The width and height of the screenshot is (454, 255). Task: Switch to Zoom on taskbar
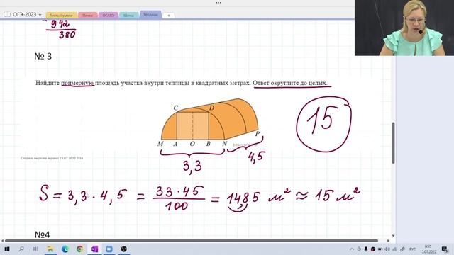click(x=109, y=249)
